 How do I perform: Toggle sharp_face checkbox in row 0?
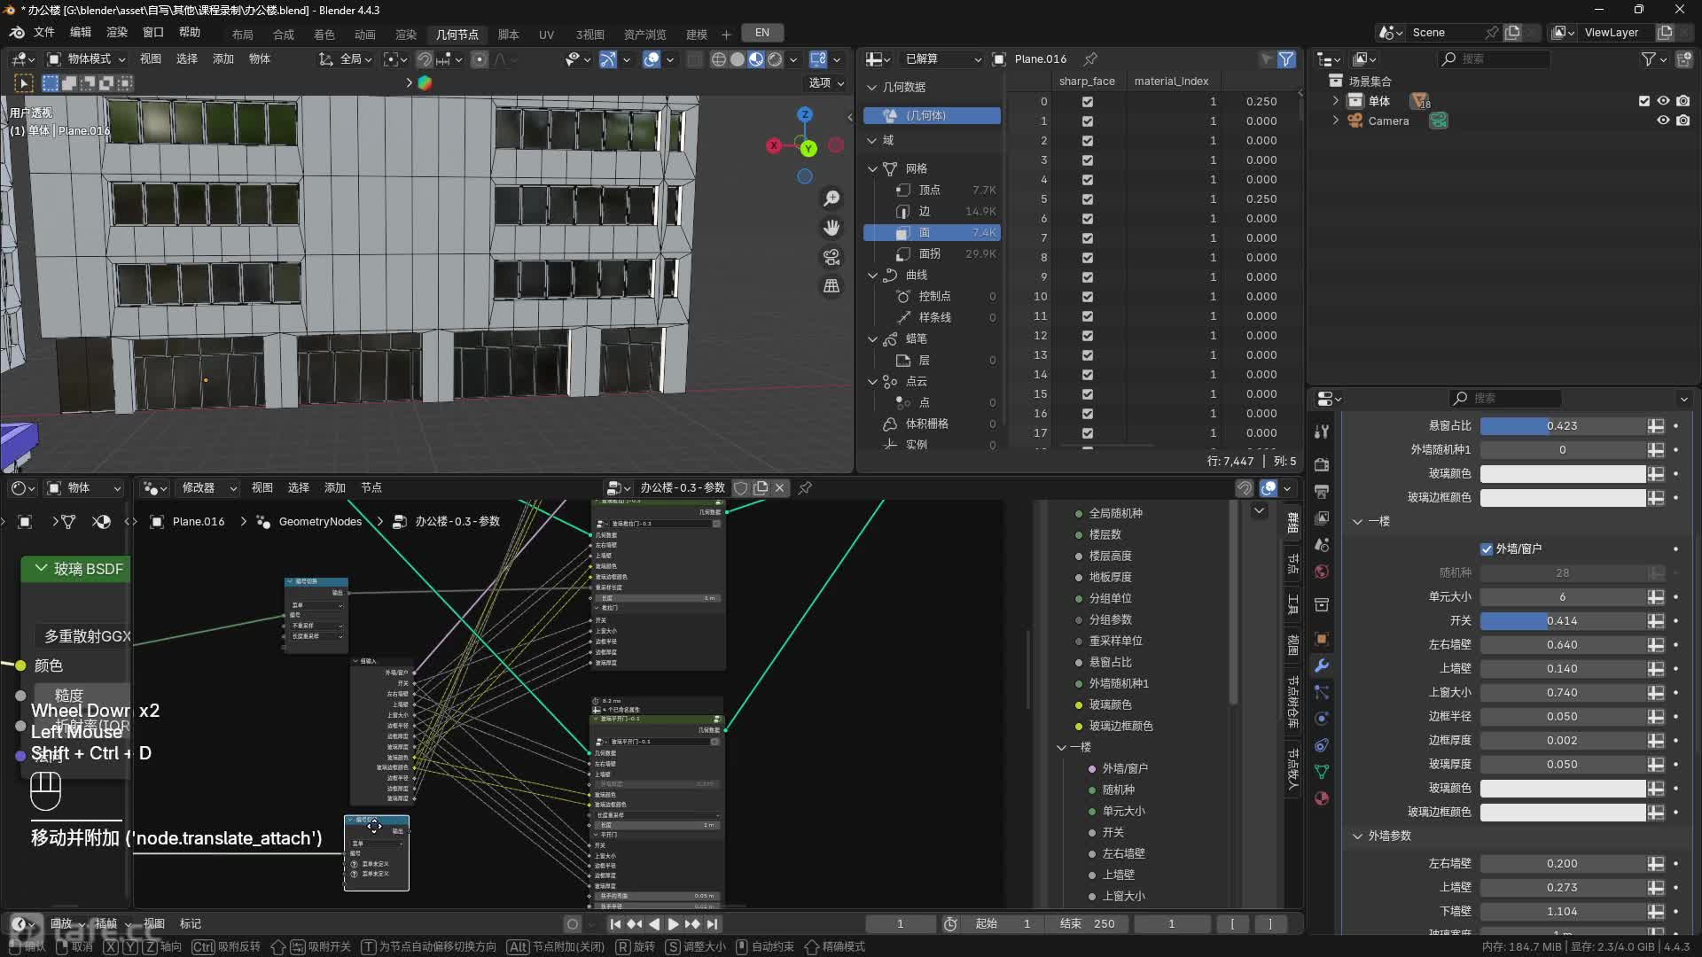point(1087,102)
